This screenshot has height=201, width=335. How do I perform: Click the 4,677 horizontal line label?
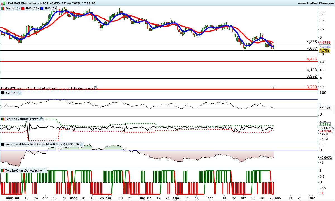312,48
